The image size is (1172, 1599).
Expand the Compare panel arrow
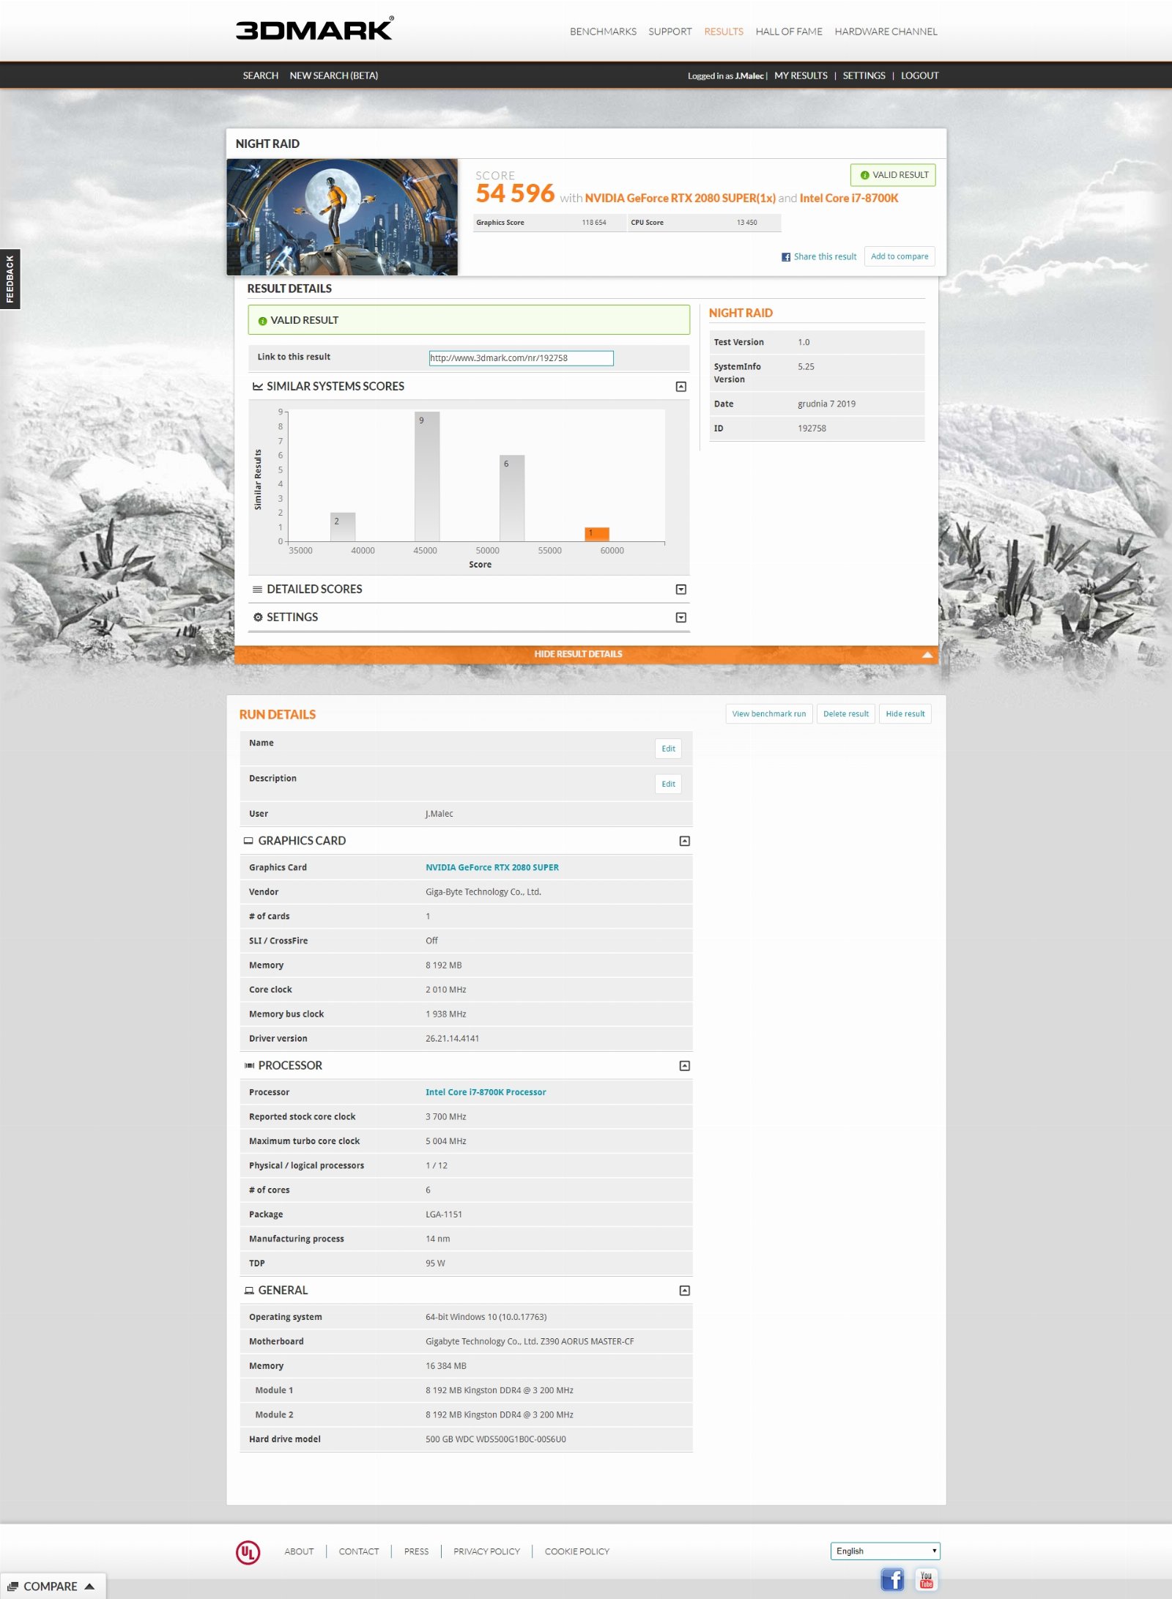click(89, 1586)
